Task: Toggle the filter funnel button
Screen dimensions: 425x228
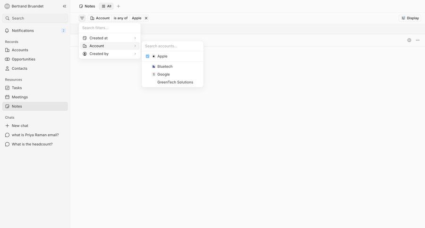Action: [82, 18]
